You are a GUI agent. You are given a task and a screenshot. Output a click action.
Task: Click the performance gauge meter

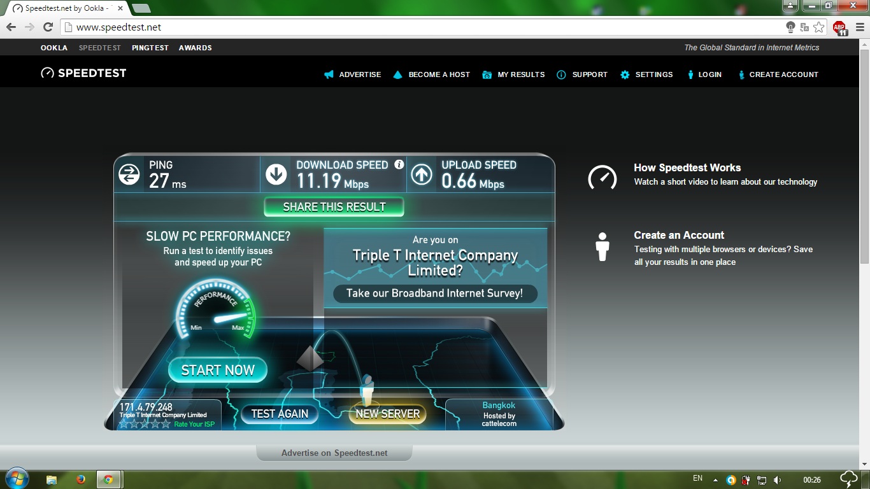[x=216, y=310]
